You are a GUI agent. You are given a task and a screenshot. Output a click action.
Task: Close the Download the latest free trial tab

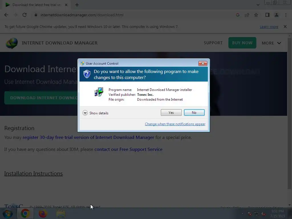(66, 5)
